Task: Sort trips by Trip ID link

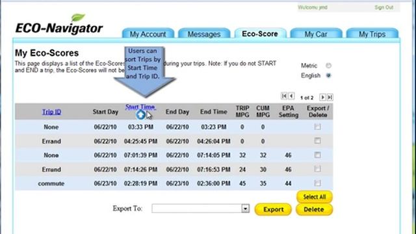Action: point(51,112)
